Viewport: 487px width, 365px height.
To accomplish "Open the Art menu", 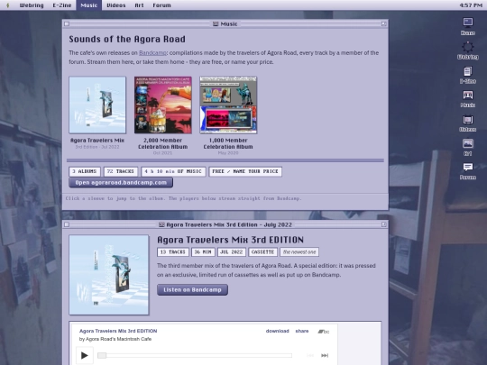I will click(x=139, y=5).
